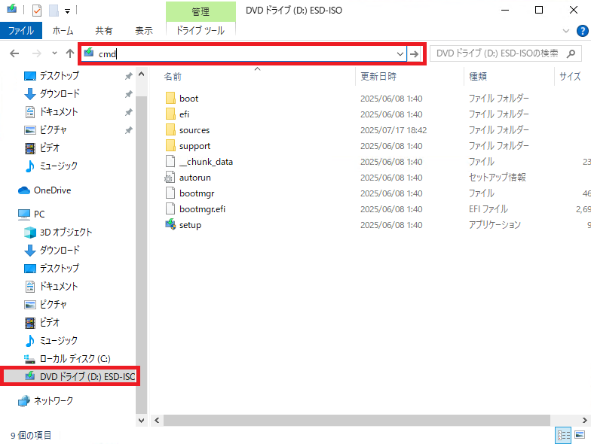
Task: Sort by the 更新日時 column header
Action: (378, 77)
